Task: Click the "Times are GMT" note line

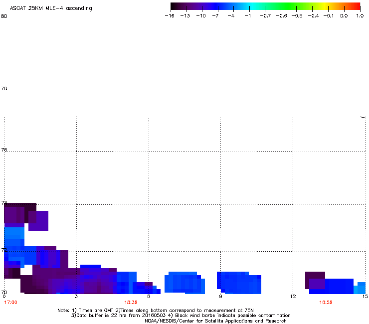Action: [156, 311]
